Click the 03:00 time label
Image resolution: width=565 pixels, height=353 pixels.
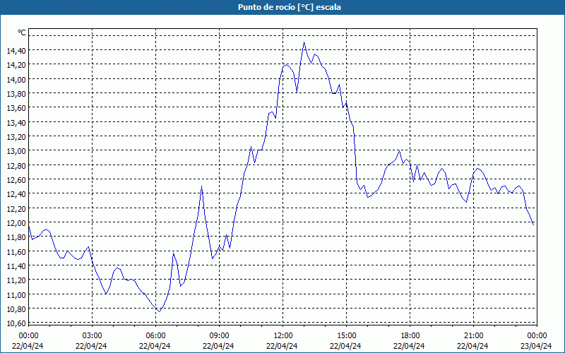point(92,336)
